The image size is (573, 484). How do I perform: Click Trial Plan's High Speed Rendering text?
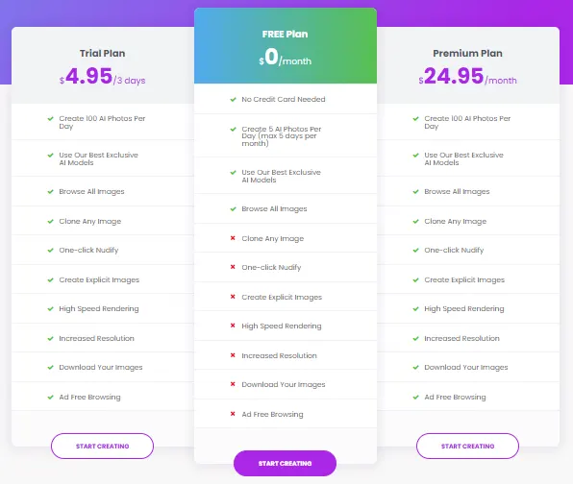pos(99,309)
